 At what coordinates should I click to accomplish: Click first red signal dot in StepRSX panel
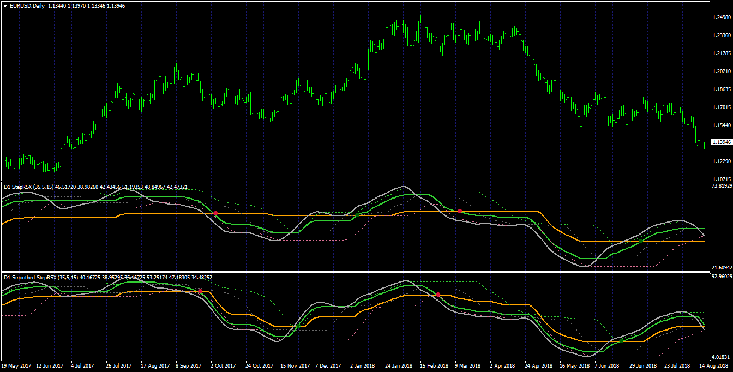tap(215, 213)
